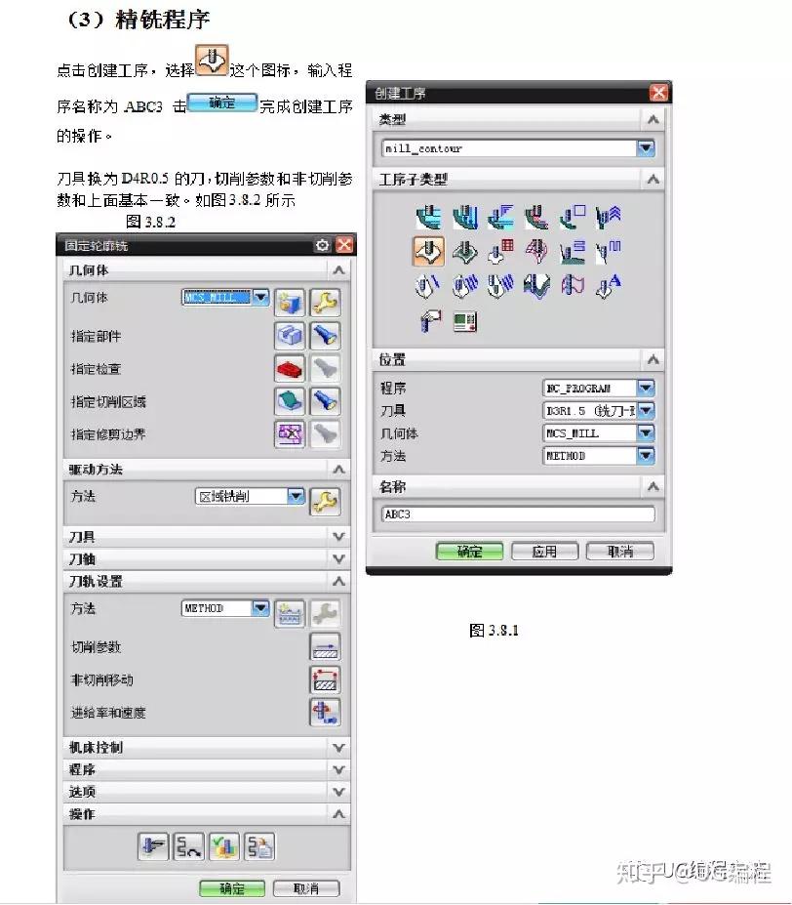Open the settings gear in 固定轮廓铣 title bar
Screen dimensions: 792x905
[x=323, y=245]
